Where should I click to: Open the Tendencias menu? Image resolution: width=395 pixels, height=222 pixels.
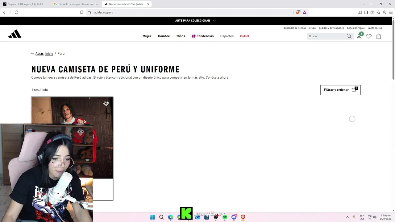click(x=203, y=36)
